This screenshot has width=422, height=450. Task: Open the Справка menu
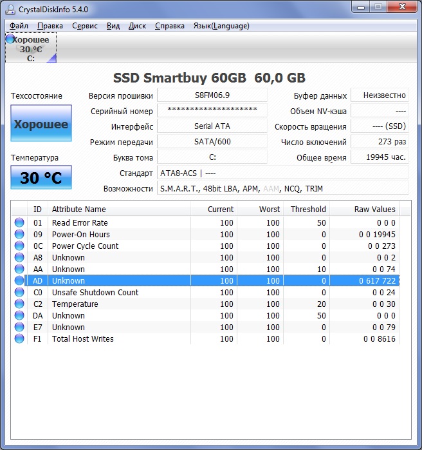tap(170, 26)
